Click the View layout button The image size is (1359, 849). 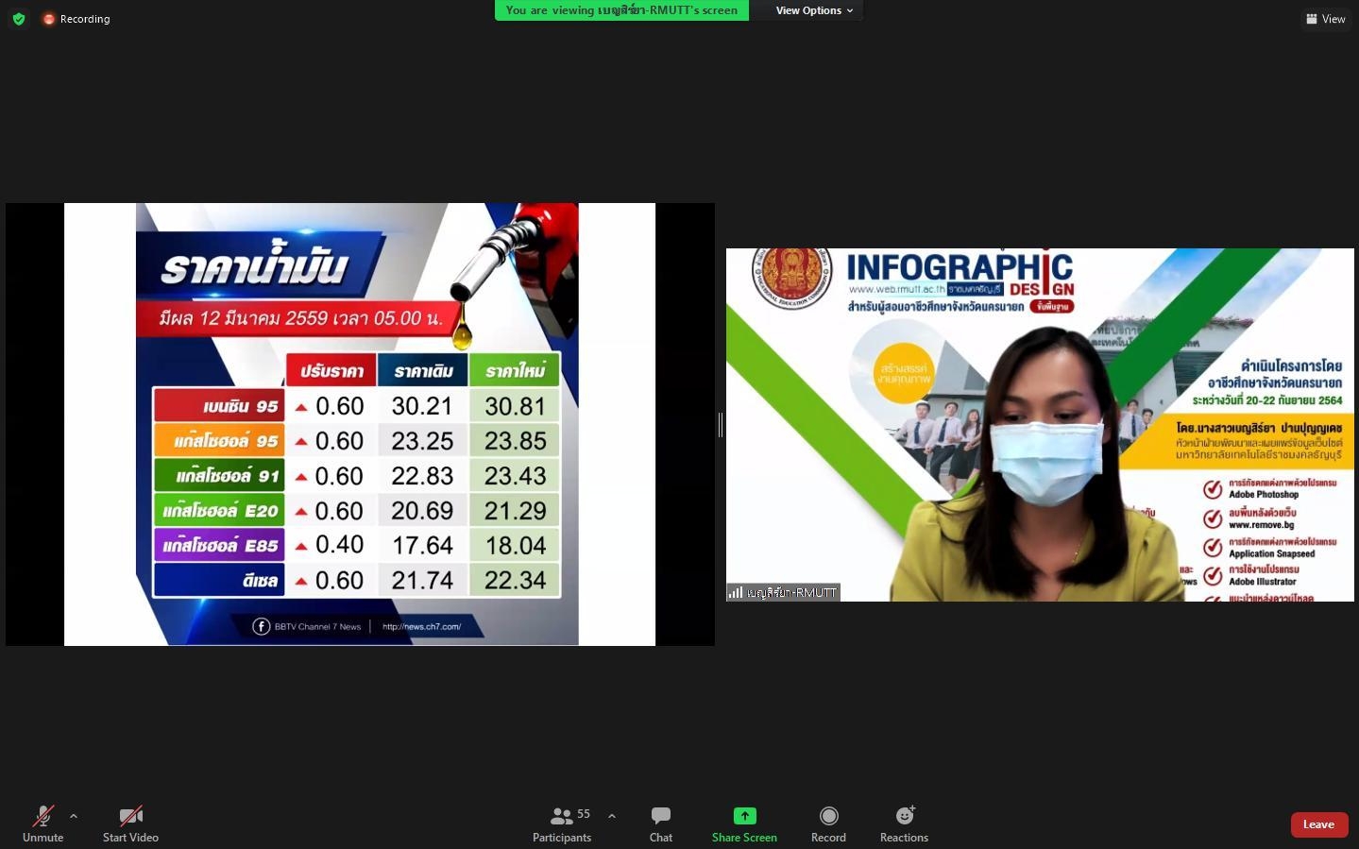point(1326,19)
